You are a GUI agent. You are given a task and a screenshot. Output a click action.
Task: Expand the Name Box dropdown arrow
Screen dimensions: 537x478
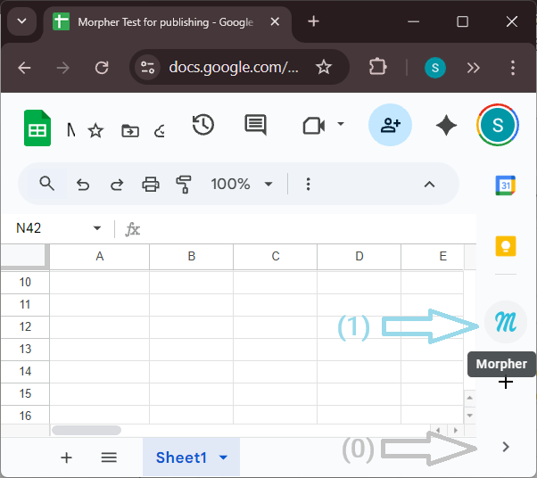click(x=97, y=229)
